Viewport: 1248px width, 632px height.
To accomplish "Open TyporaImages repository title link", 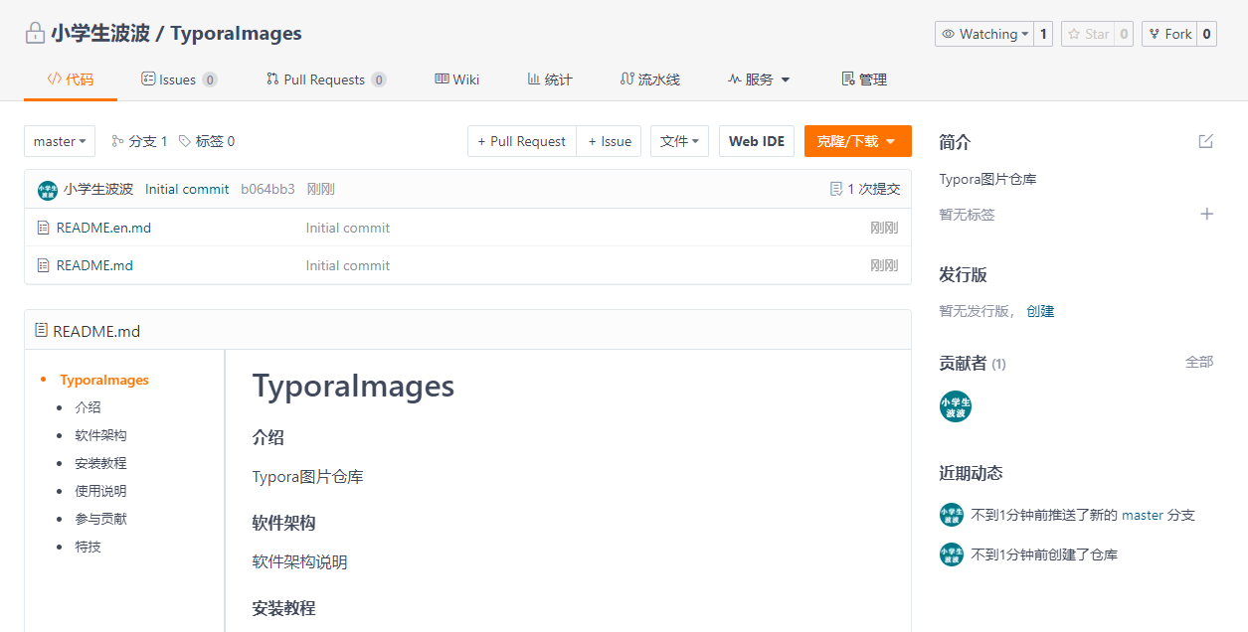I will (236, 33).
